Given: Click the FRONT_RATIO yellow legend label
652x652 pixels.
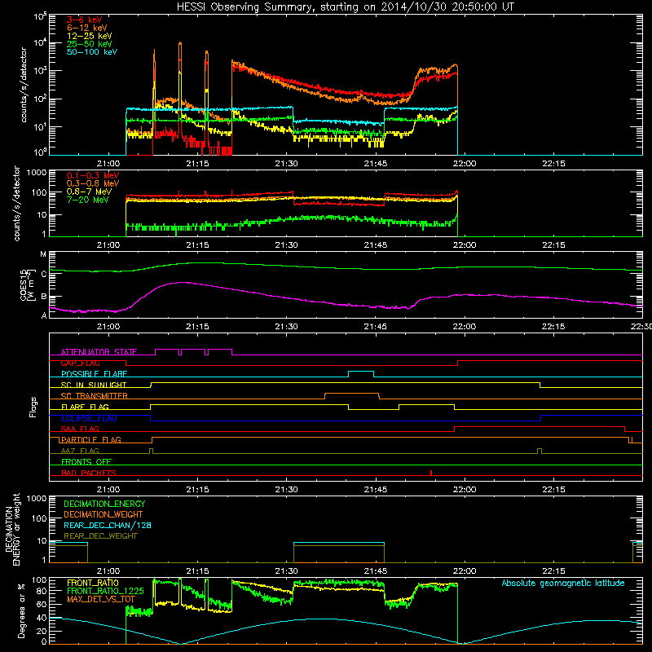Looking at the screenshot, I should [93, 583].
